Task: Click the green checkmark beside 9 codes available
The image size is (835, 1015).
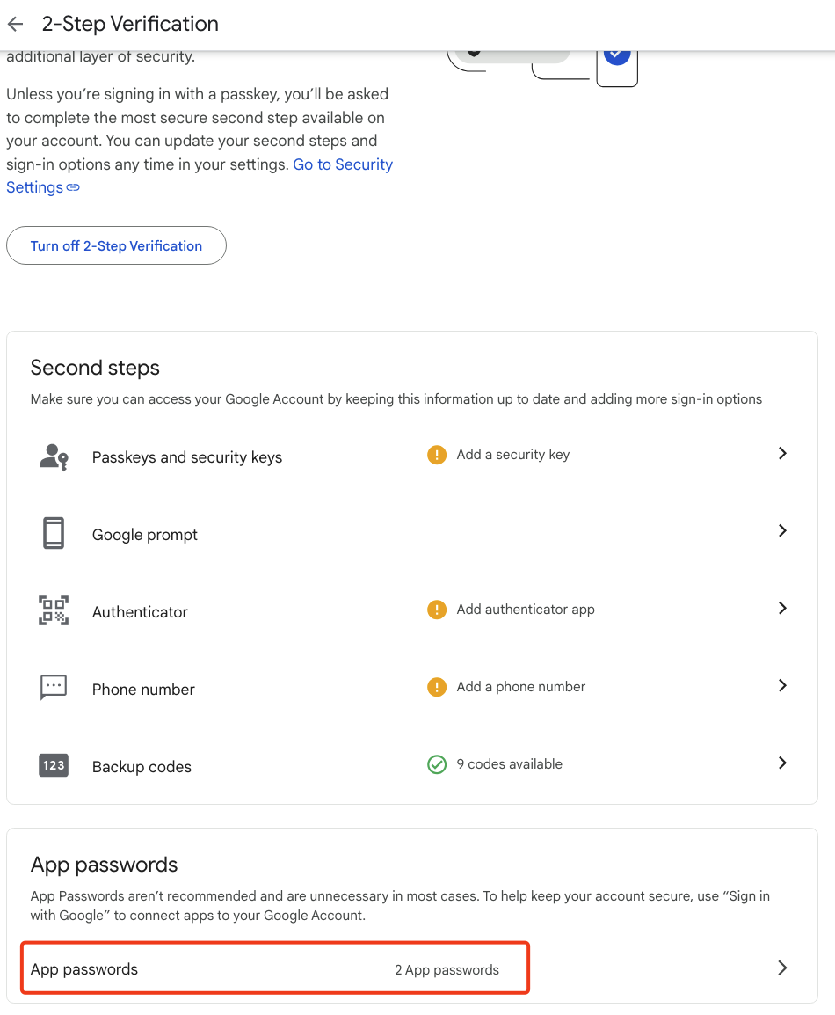Action: coord(437,764)
